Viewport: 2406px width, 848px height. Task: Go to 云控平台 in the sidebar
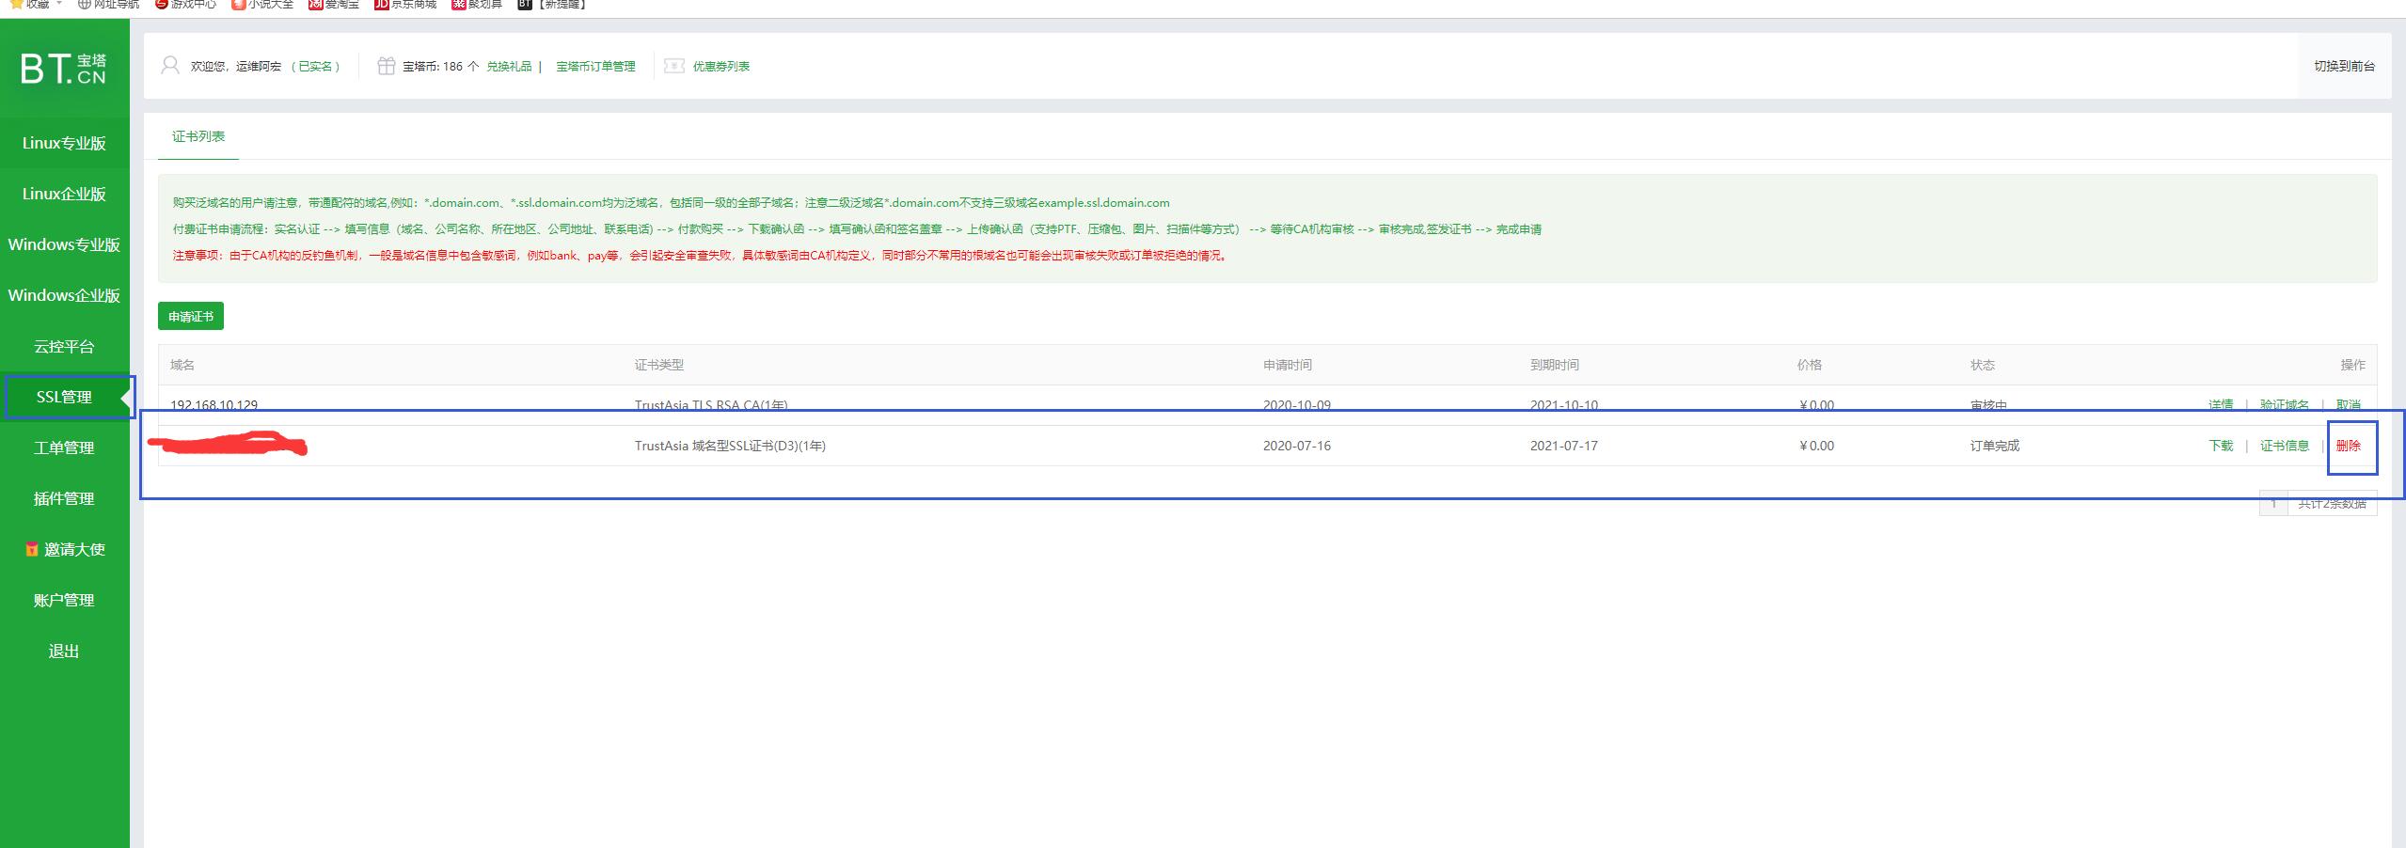click(64, 346)
